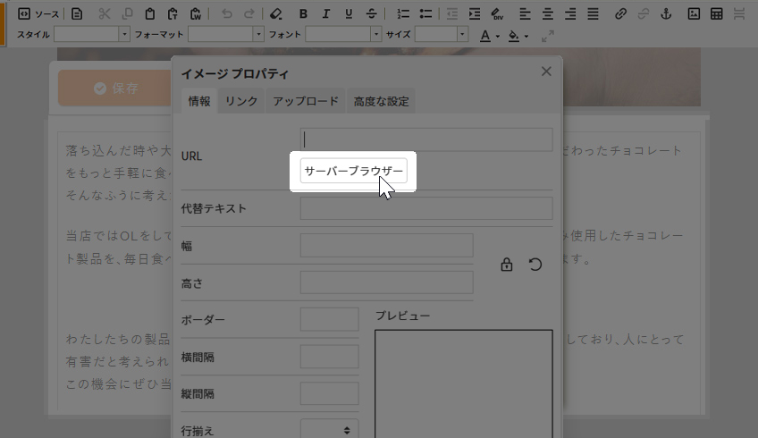Screen dimensions: 758x438
Task: Click the anchor icon in the toolbar
Action: [664, 13]
